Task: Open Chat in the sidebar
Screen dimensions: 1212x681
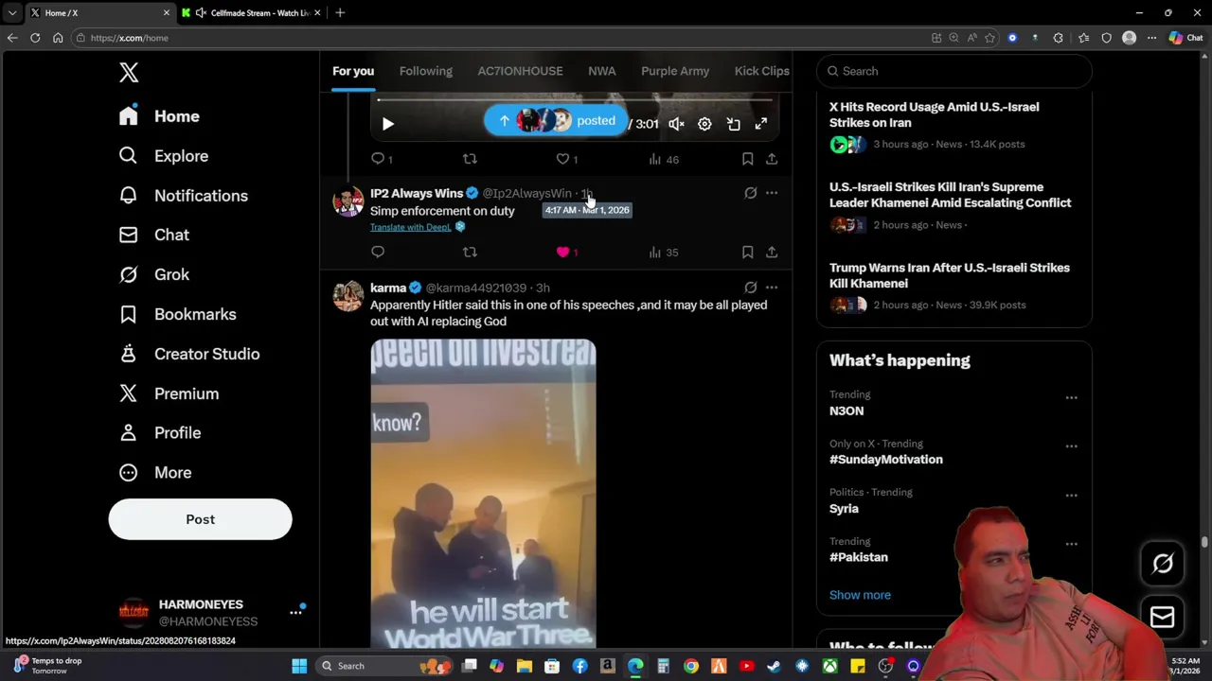Action: [x=153, y=235]
